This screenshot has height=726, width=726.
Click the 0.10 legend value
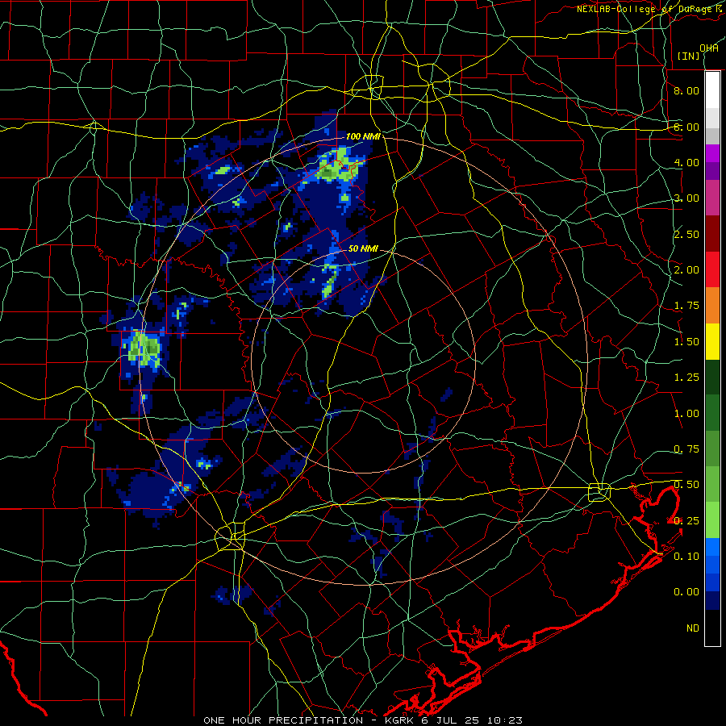(686, 557)
